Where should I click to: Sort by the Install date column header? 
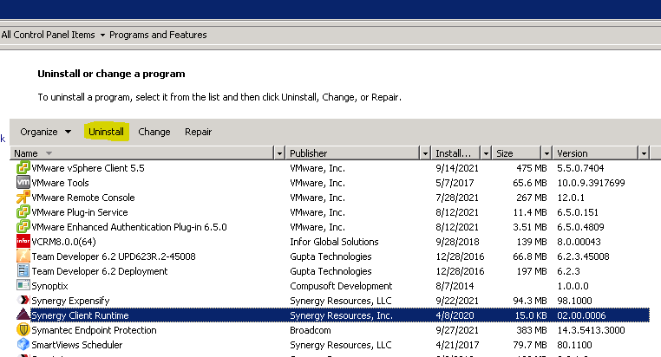pos(456,153)
